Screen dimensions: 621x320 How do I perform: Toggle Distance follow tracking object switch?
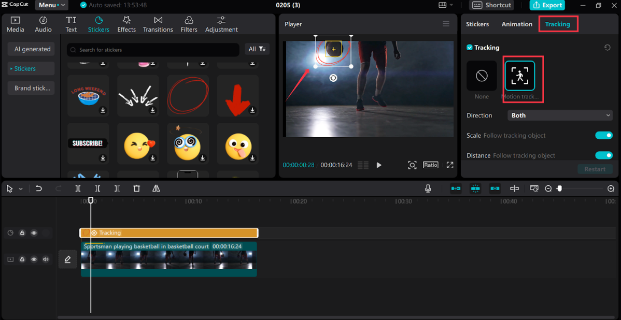[x=603, y=155]
